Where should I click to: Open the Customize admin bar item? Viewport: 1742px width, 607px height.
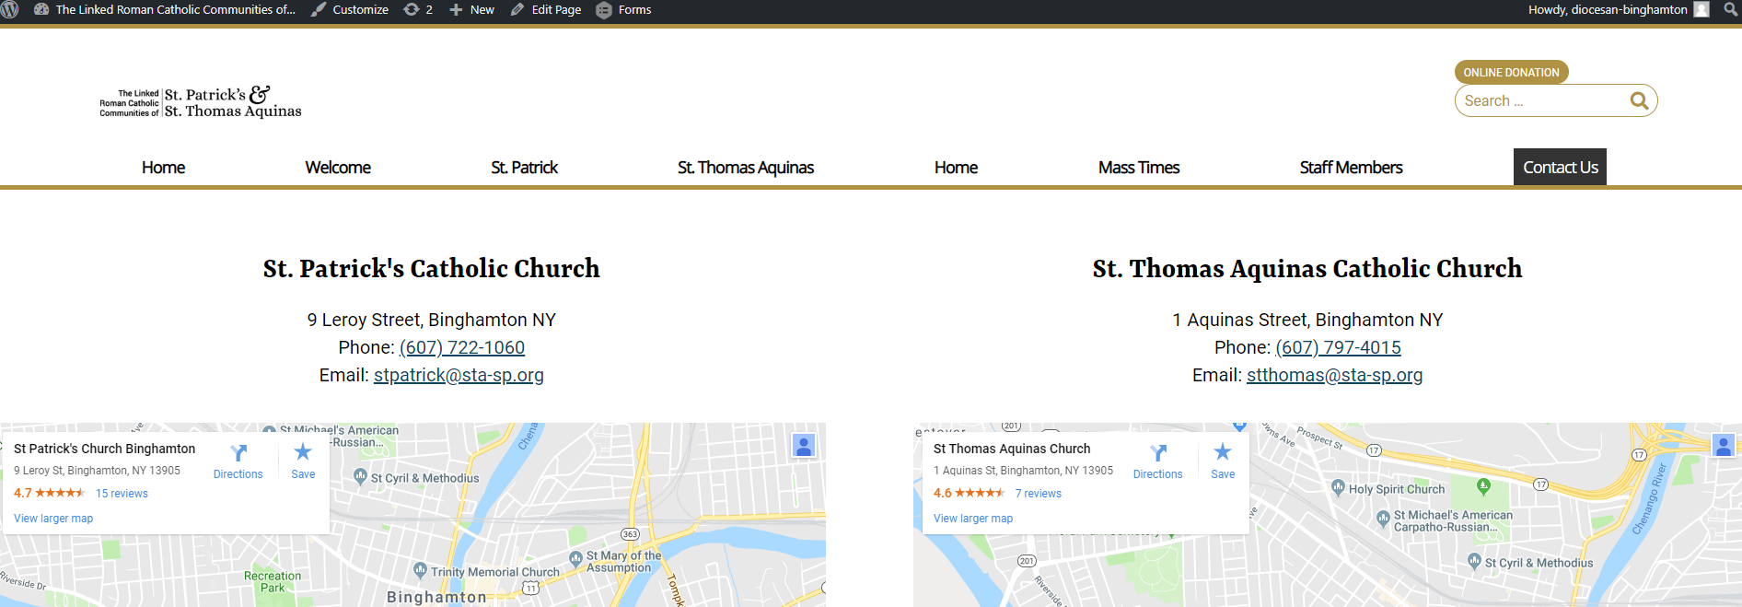[x=350, y=10]
